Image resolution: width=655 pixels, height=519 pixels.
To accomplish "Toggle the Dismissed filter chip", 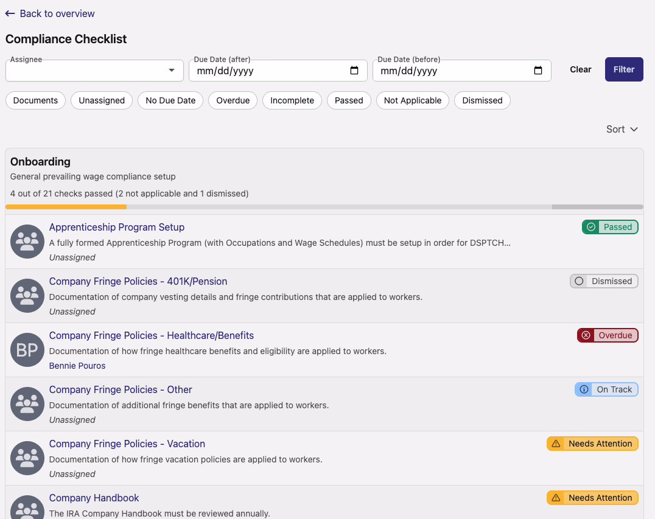I will click(482, 100).
